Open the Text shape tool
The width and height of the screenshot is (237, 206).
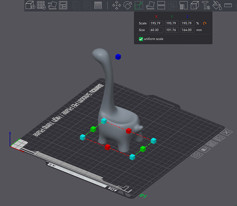[206, 5]
